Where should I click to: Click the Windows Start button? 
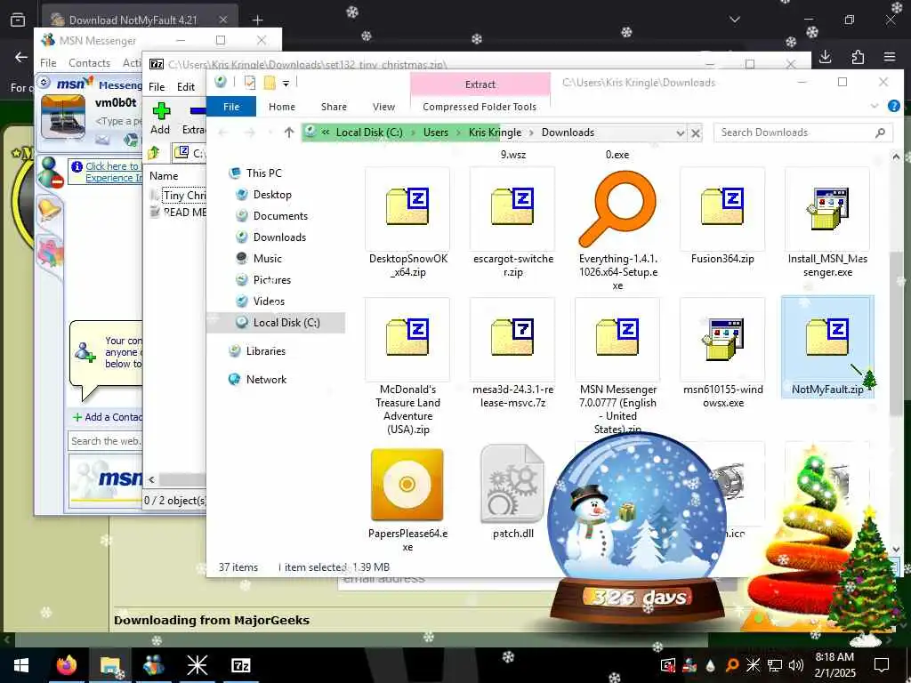pos(21,665)
